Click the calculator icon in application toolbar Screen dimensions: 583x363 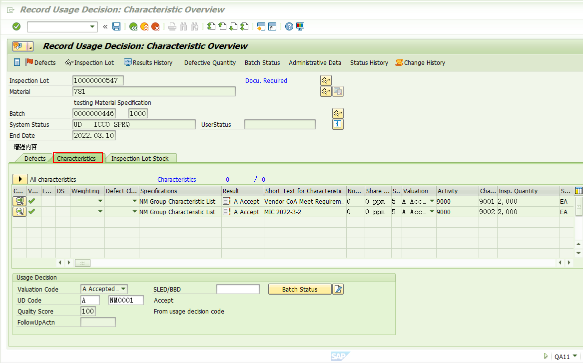pos(17,62)
